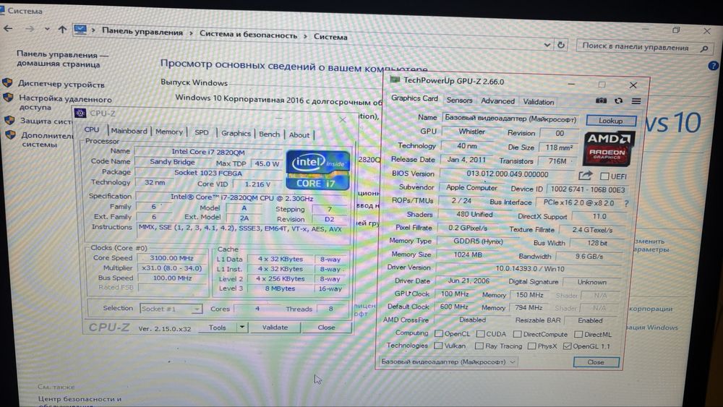Click the Lookup button in GPU-Z
The image size is (723, 407).
[610, 121]
